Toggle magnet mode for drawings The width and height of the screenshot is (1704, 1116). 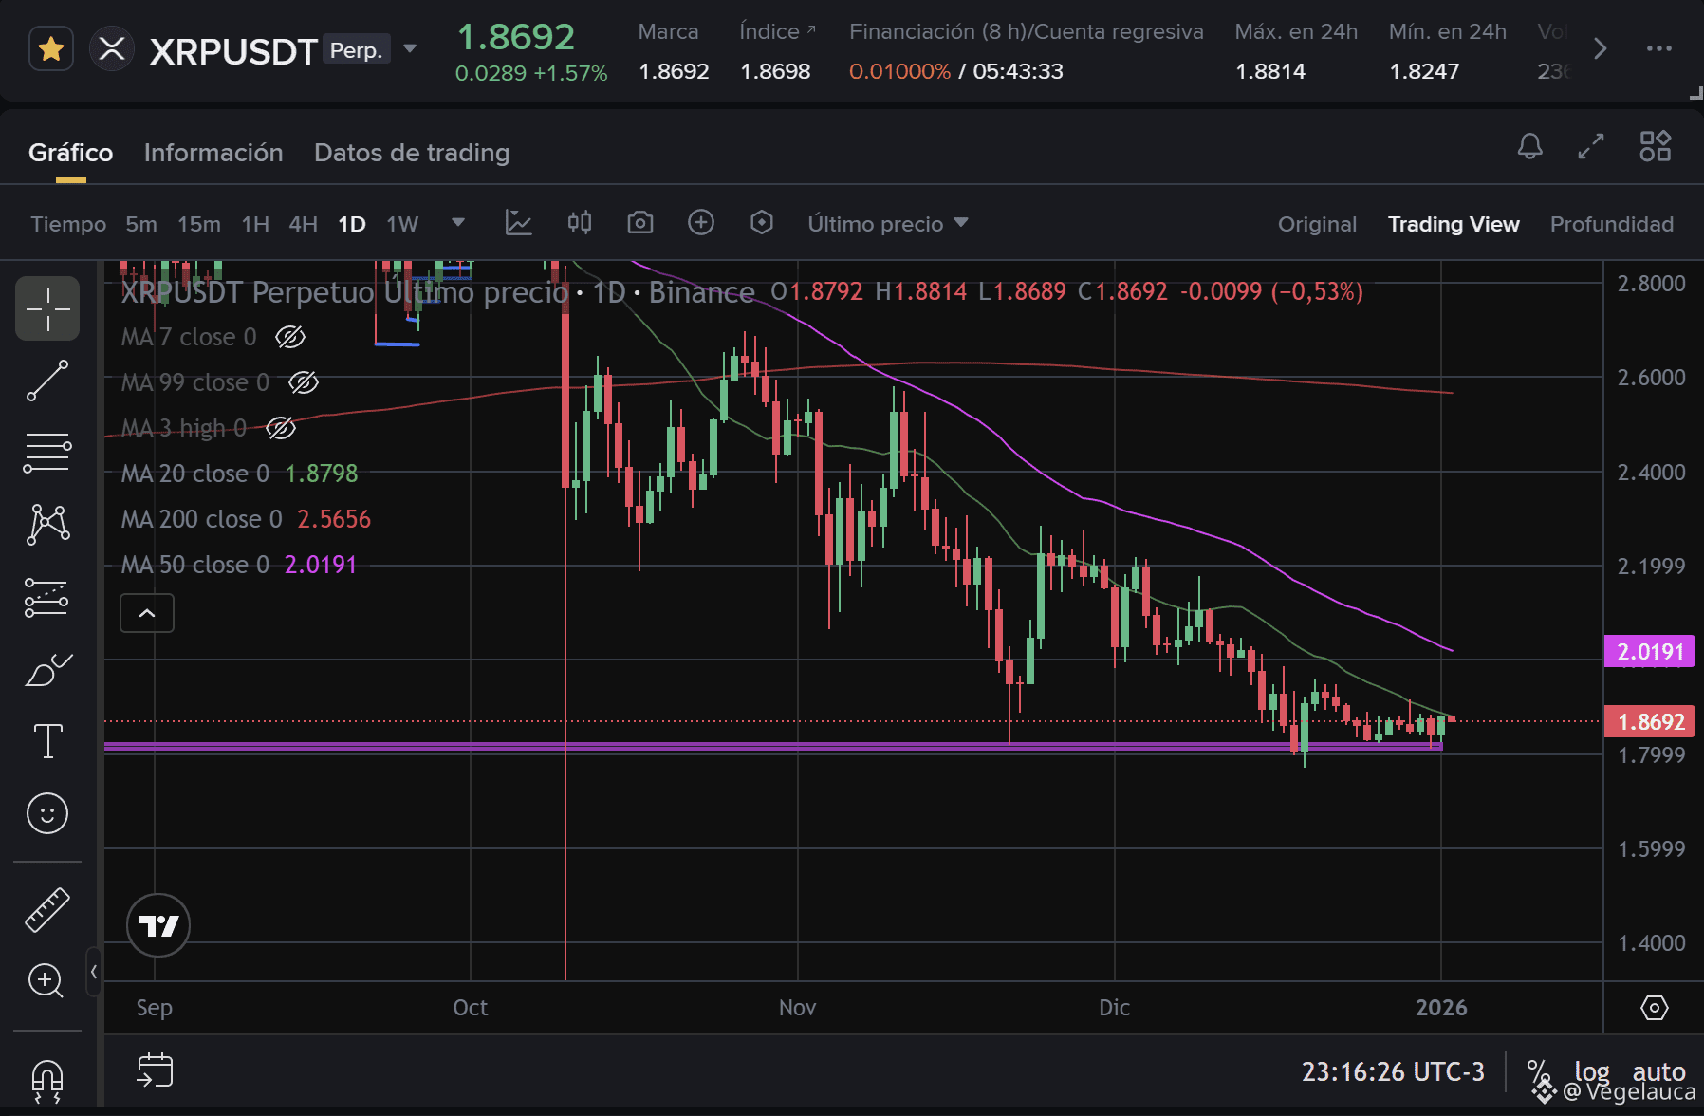(x=46, y=1080)
